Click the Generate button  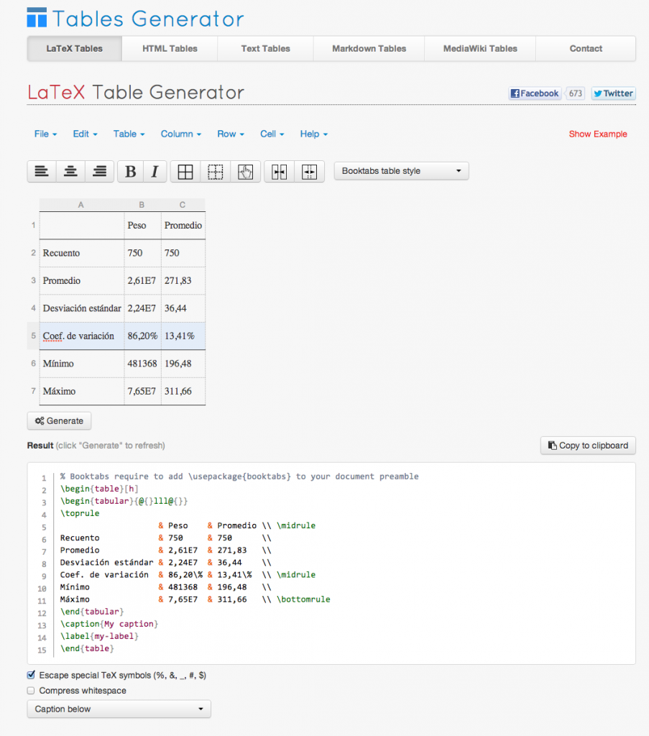(x=59, y=420)
